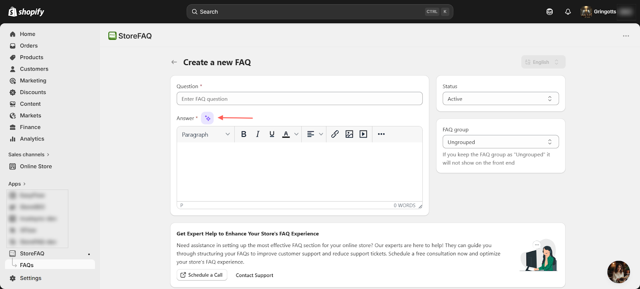Insert an image with the image icon
640x289 pixels.
coord(349,134)
